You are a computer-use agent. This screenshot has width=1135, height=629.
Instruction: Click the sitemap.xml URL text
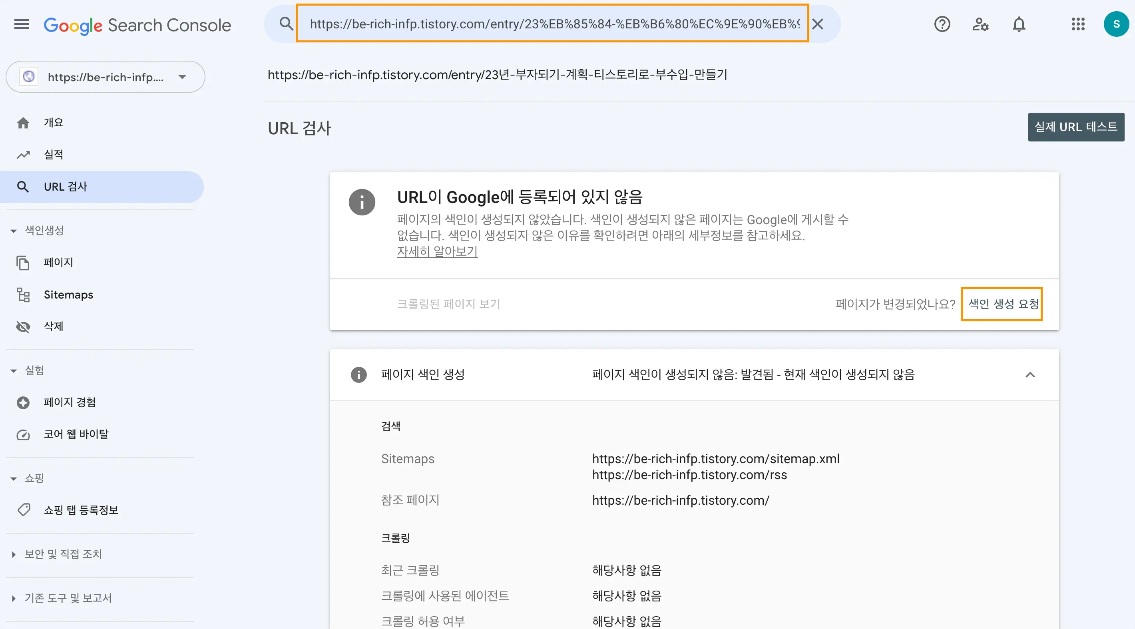point(715,458)
